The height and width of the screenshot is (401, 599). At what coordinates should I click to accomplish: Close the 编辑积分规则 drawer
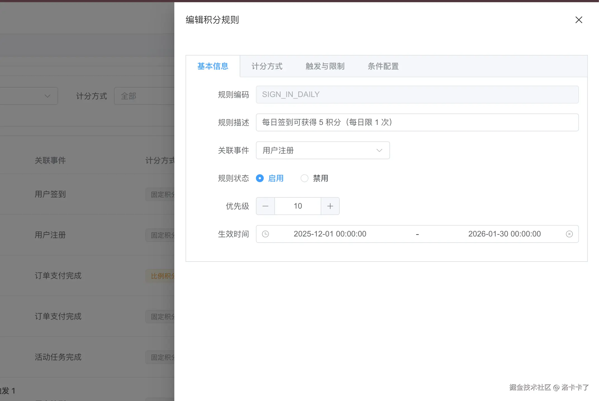tap(579, 20)
